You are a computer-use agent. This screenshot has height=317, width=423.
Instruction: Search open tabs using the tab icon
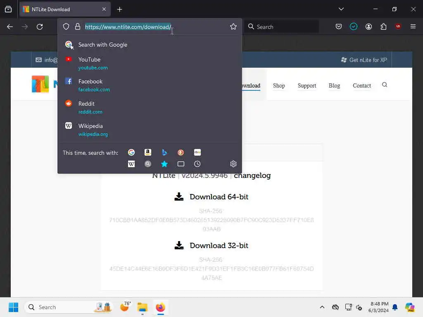181,164
